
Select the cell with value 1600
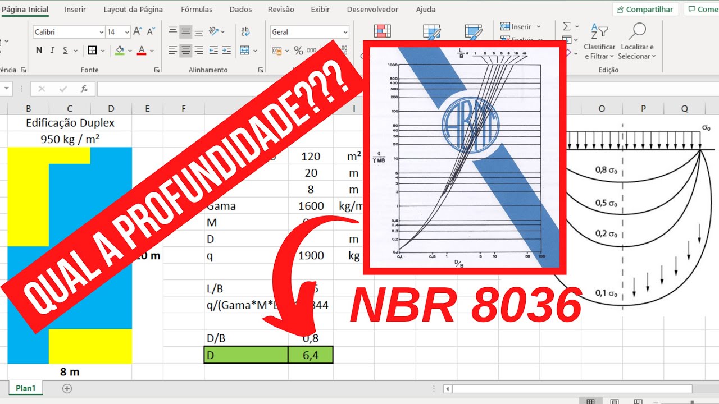coord(311,206)
